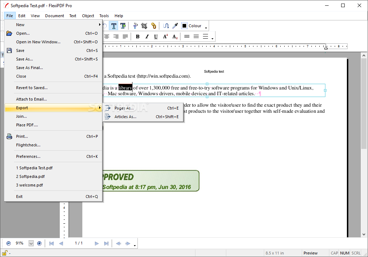This screenshot has width=368, height=257.
Task: Choose Open... from File menu
Action: coord(53,33)
